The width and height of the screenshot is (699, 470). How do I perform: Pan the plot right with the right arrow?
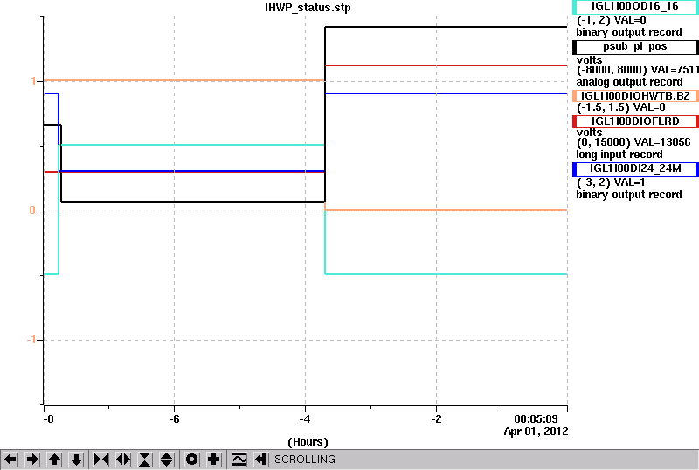click(32, 460)
